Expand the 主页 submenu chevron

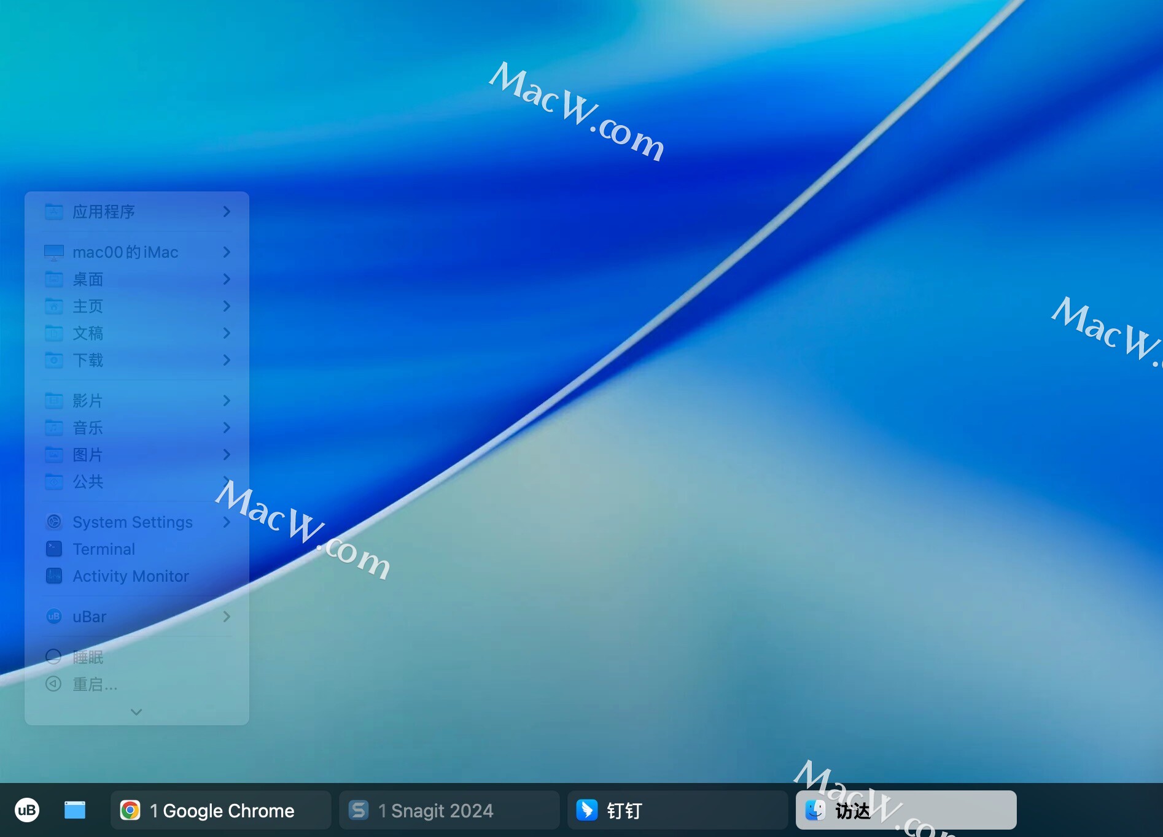227,306
